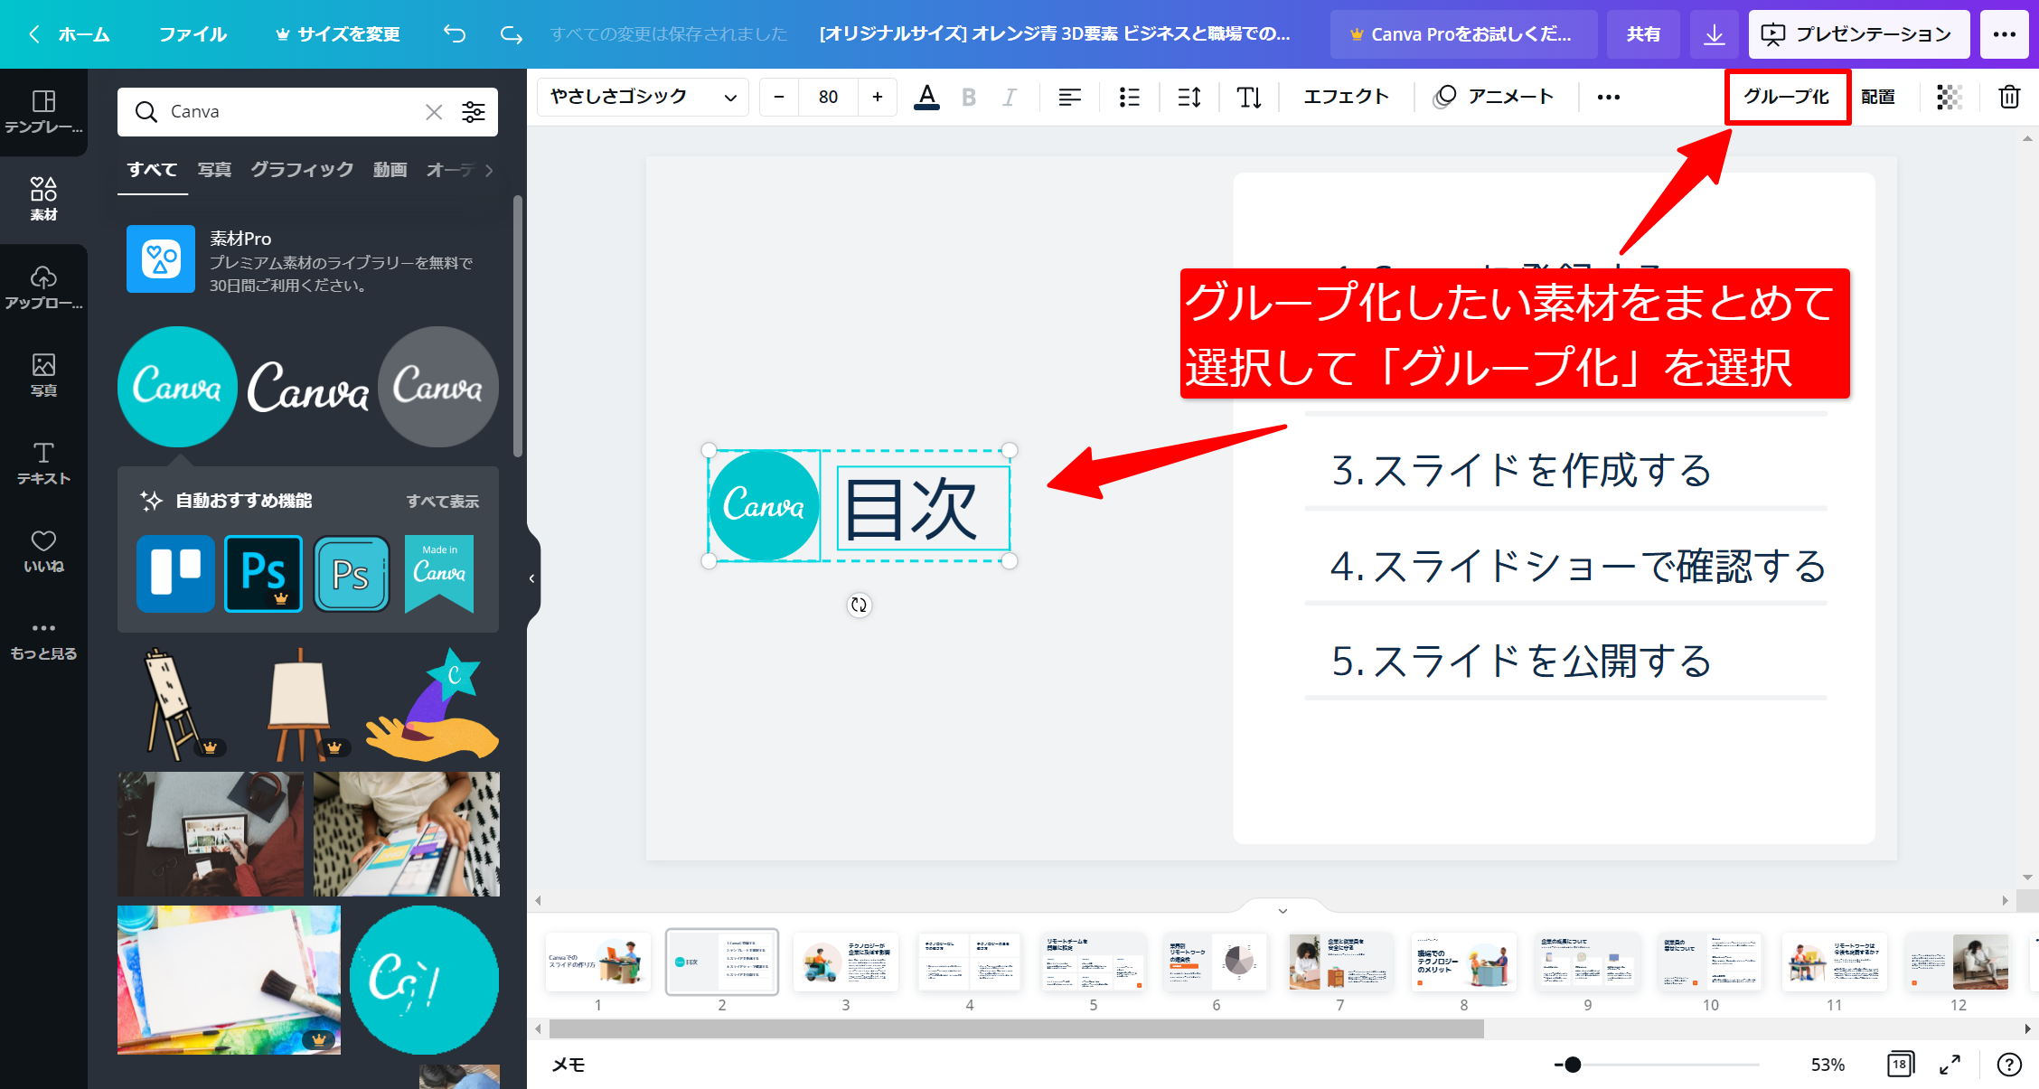Click Canva Proをお試し upgrade button
Viewport: 2039px width, 1089px height.
click(x=1462, y=34)
